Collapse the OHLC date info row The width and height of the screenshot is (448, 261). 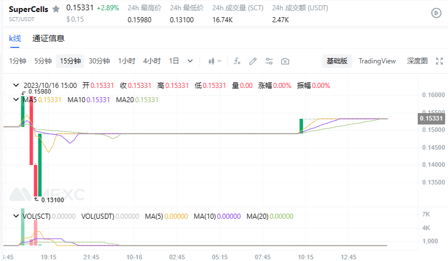[16, 85]
